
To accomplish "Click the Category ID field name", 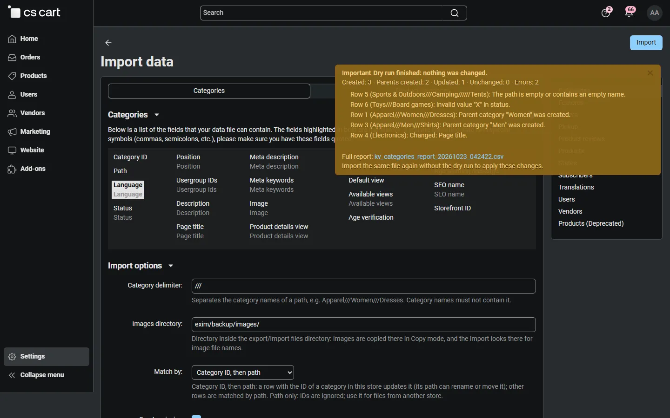I will pos(130,157).
